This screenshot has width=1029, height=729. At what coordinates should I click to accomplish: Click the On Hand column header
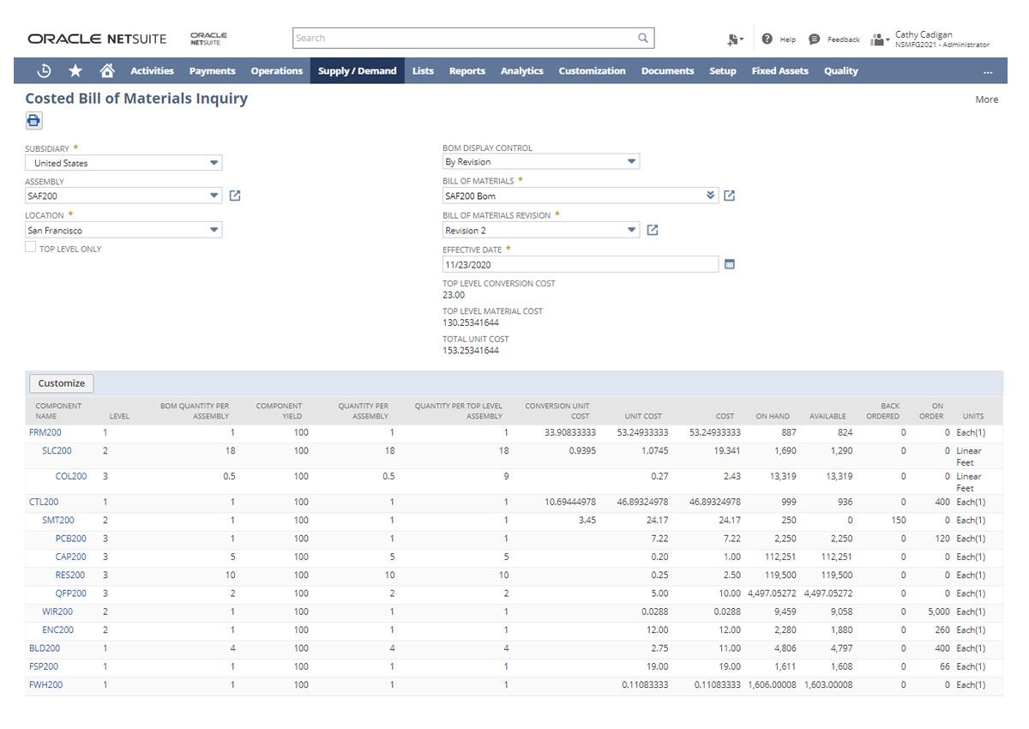click(x=773, y=416)
